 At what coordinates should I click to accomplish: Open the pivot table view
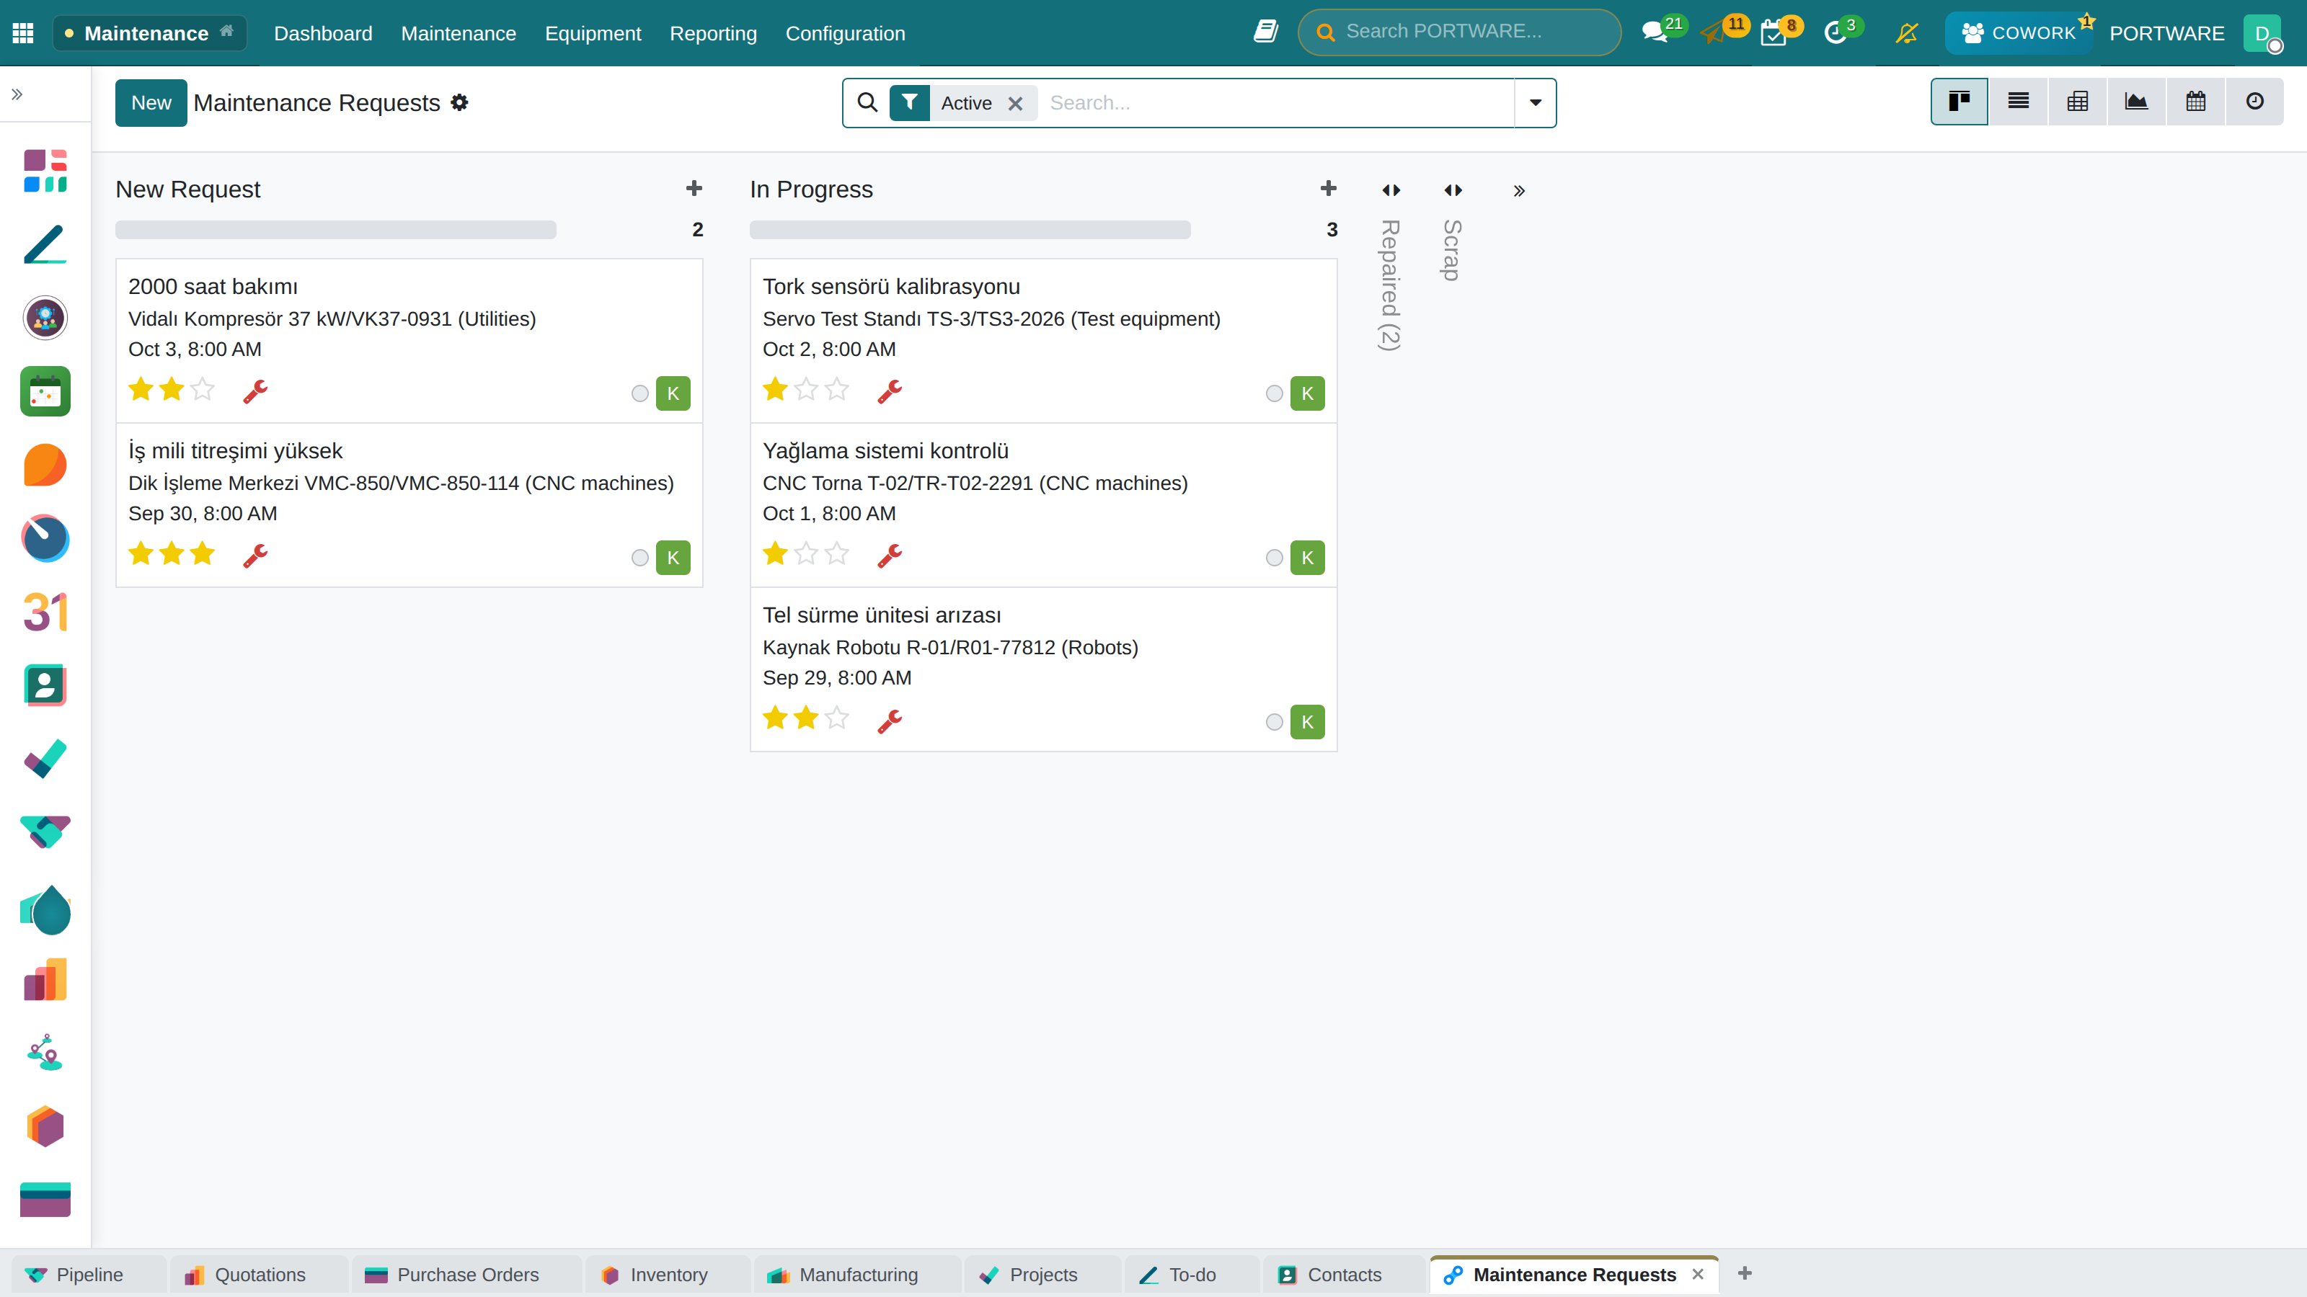coord(2077,102)
